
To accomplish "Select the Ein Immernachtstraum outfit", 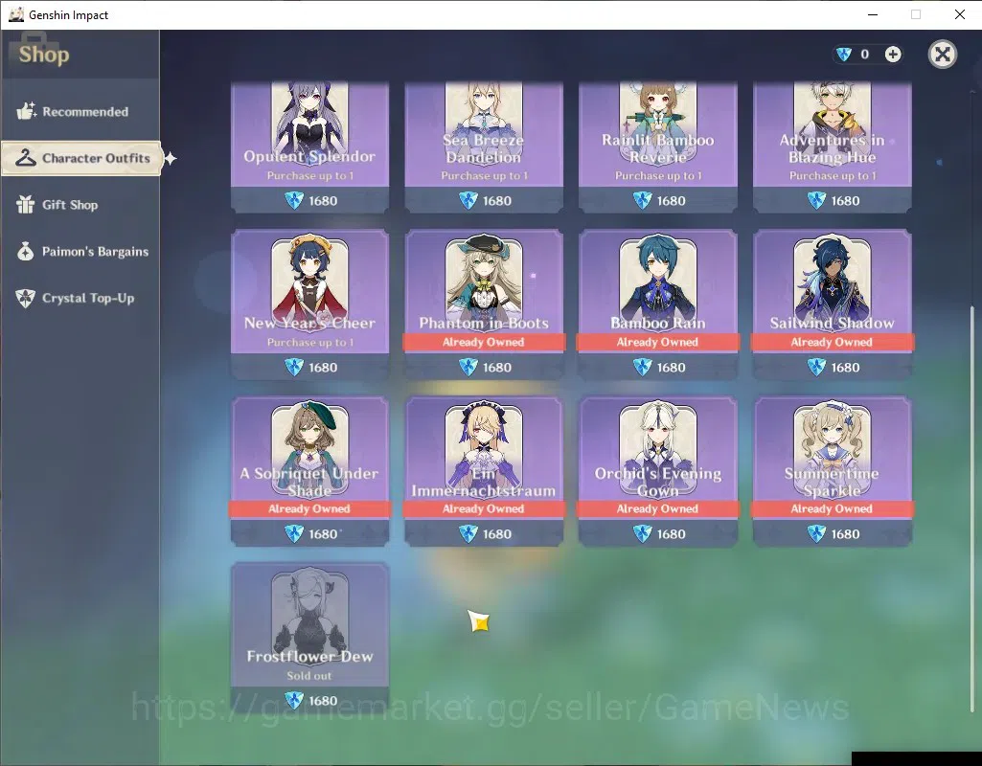I will 484,471.
